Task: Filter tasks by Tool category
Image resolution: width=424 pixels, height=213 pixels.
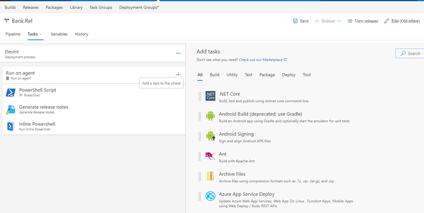Action: 307,75
